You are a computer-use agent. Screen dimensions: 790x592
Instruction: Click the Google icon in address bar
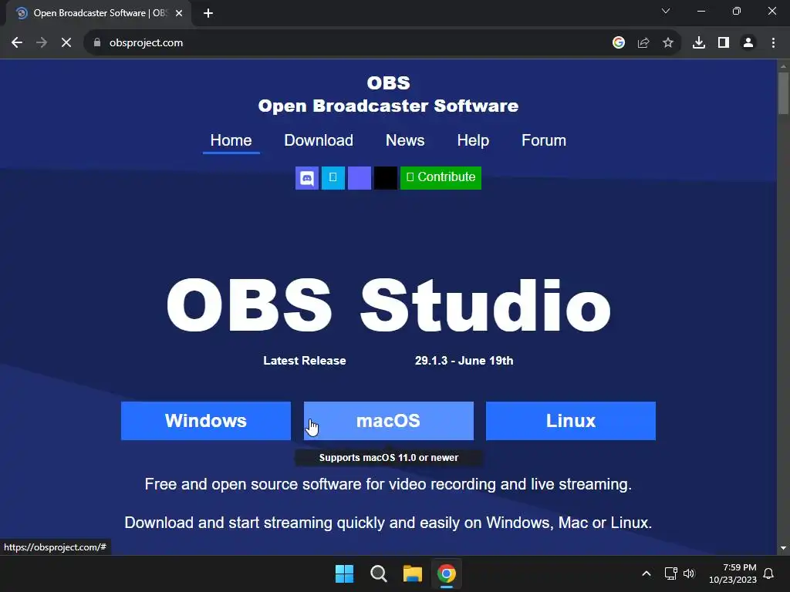point(619,43)
